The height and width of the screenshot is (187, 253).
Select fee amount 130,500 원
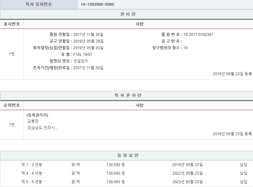(x=115, y=165)
